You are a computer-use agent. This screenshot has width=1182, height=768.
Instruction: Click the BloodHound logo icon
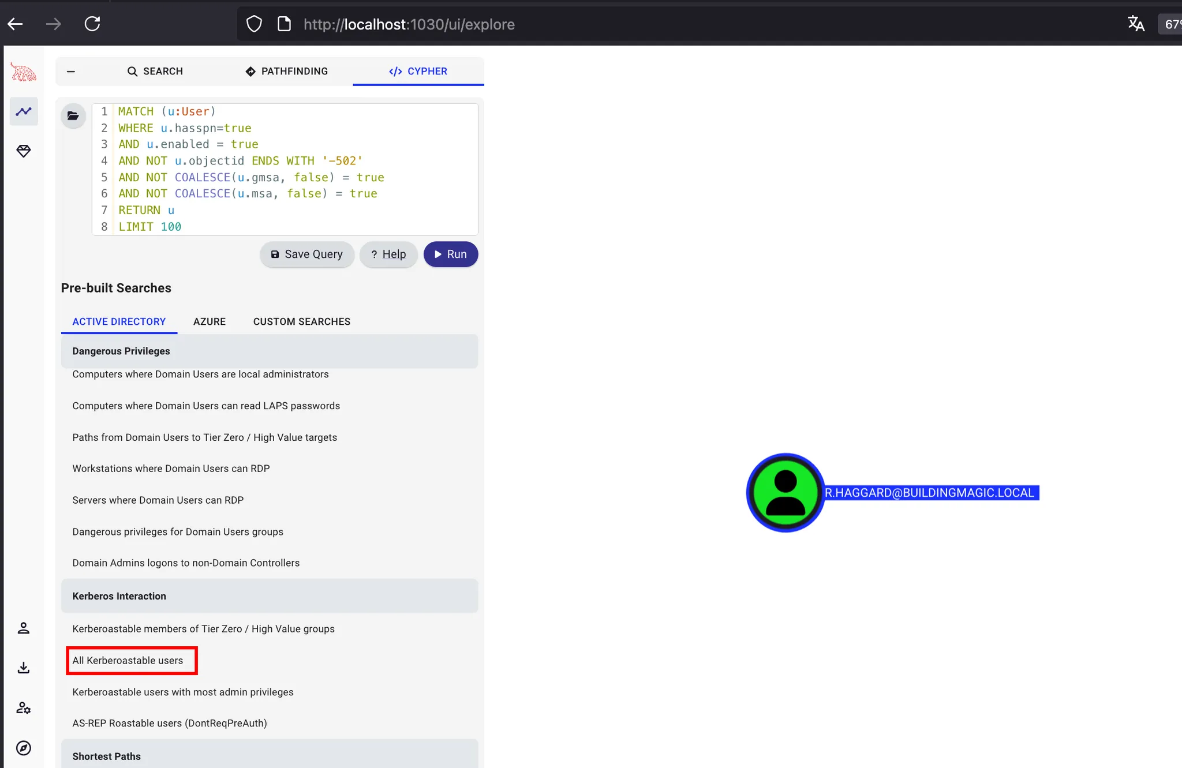pyautogui.click(x=23, y=73)
